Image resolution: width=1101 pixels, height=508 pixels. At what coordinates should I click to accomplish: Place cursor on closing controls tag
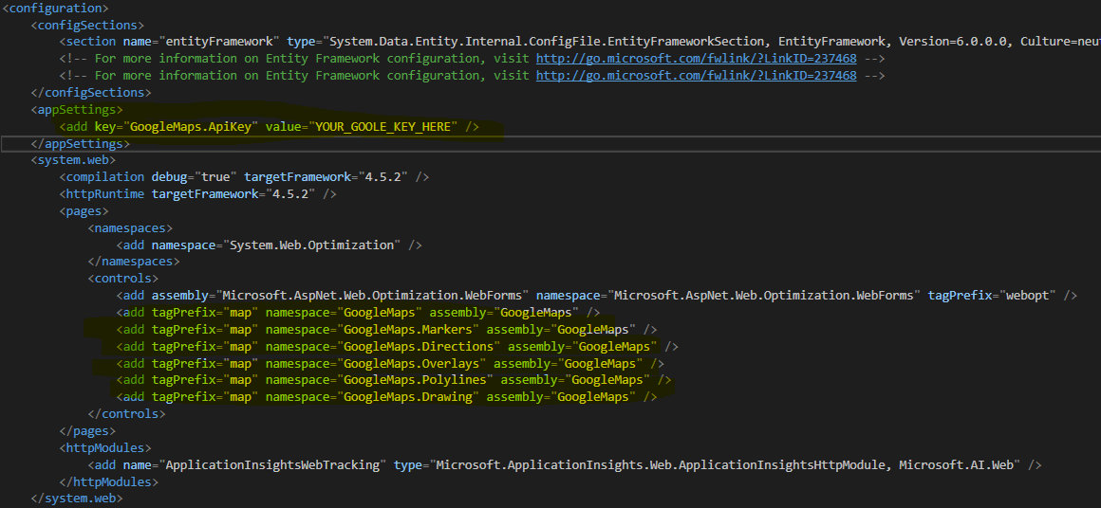pos(126,414)
